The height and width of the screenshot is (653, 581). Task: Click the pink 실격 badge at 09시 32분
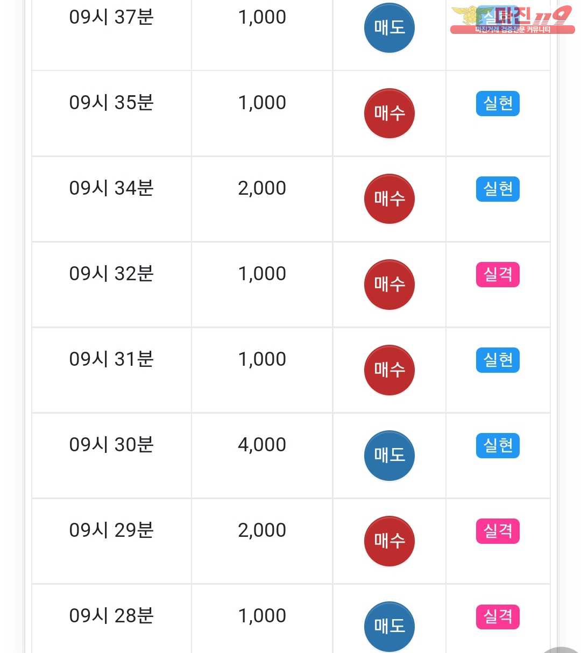(498, 274)
